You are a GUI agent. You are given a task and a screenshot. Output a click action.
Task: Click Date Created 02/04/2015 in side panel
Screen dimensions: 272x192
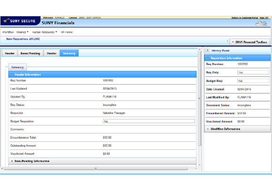tap(244, 89)
